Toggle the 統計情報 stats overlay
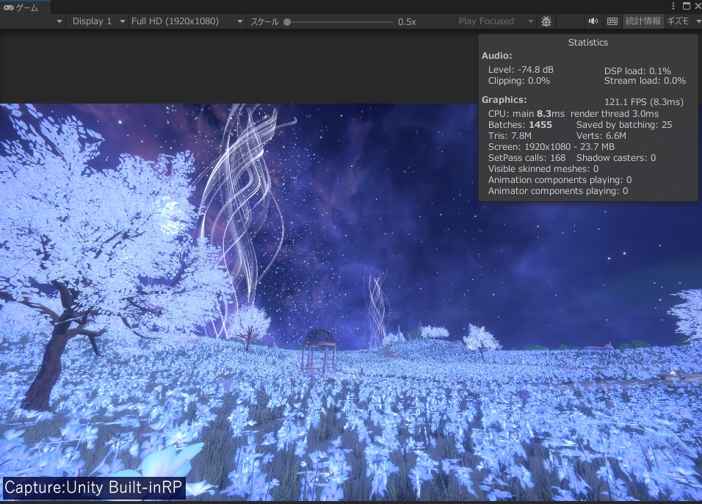 [x=643, y=21]
